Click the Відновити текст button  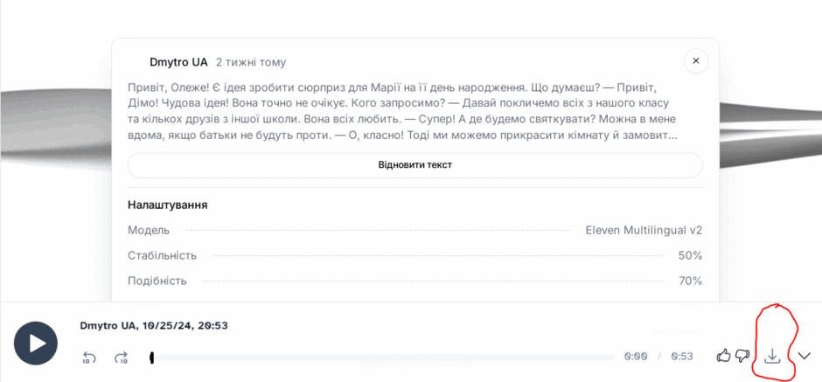(414, 165)
